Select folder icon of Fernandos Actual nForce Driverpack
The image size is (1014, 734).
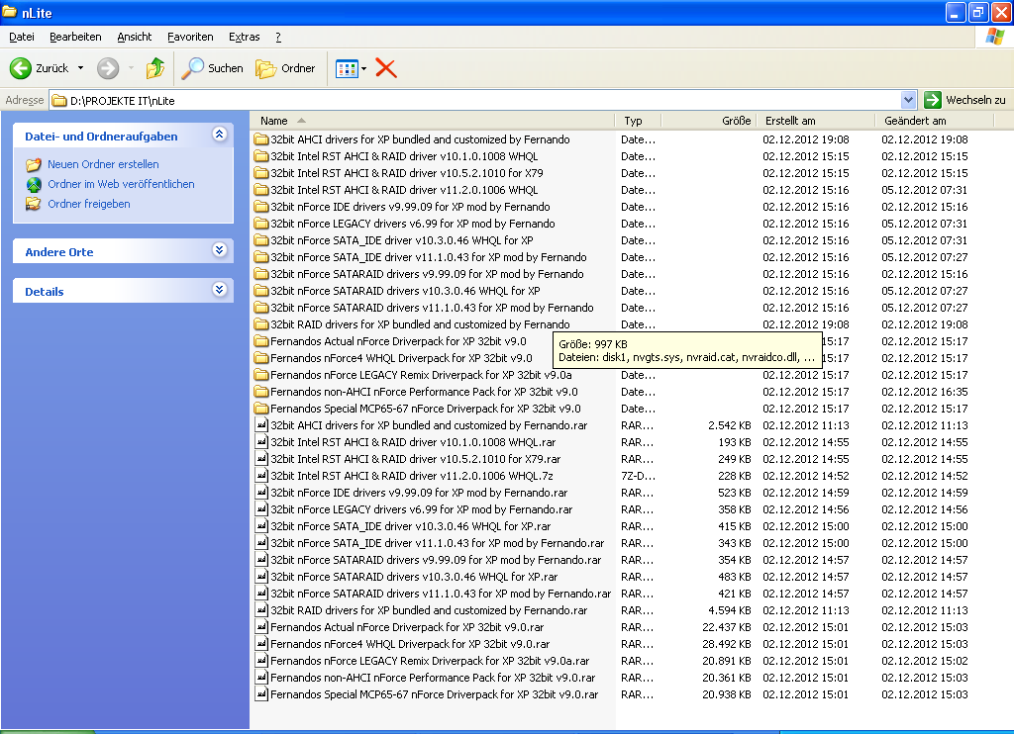(261, 341)
